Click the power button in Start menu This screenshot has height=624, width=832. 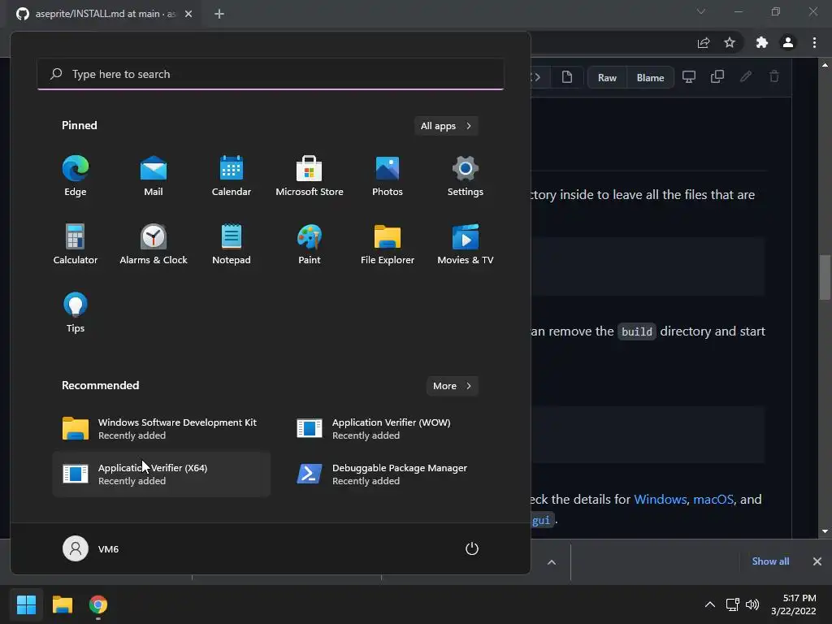(472, 548)
